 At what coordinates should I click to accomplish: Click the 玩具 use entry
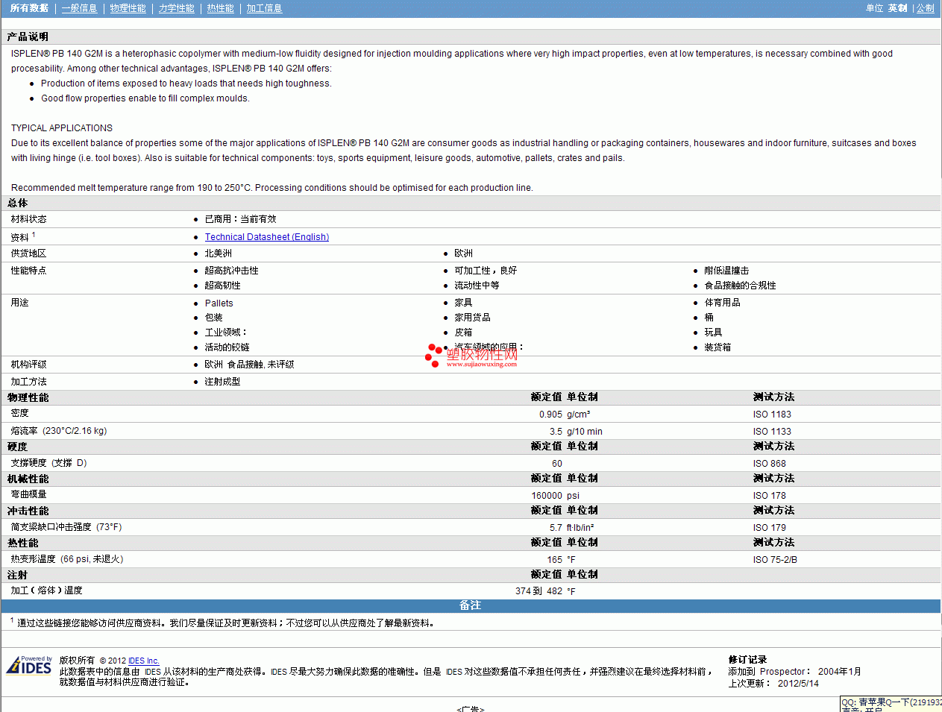713,333
